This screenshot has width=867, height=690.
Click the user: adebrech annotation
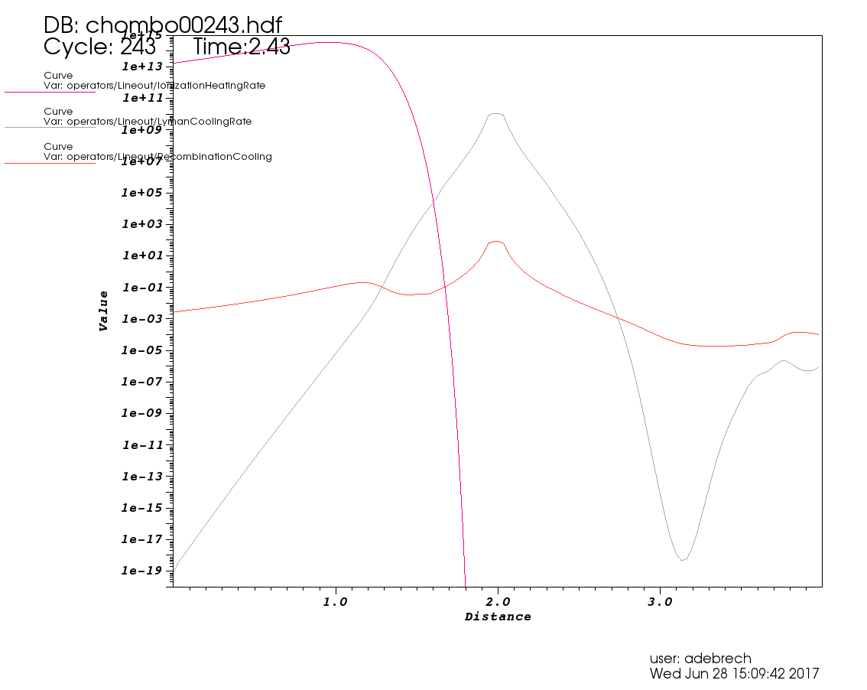click(x=700, y=659)
